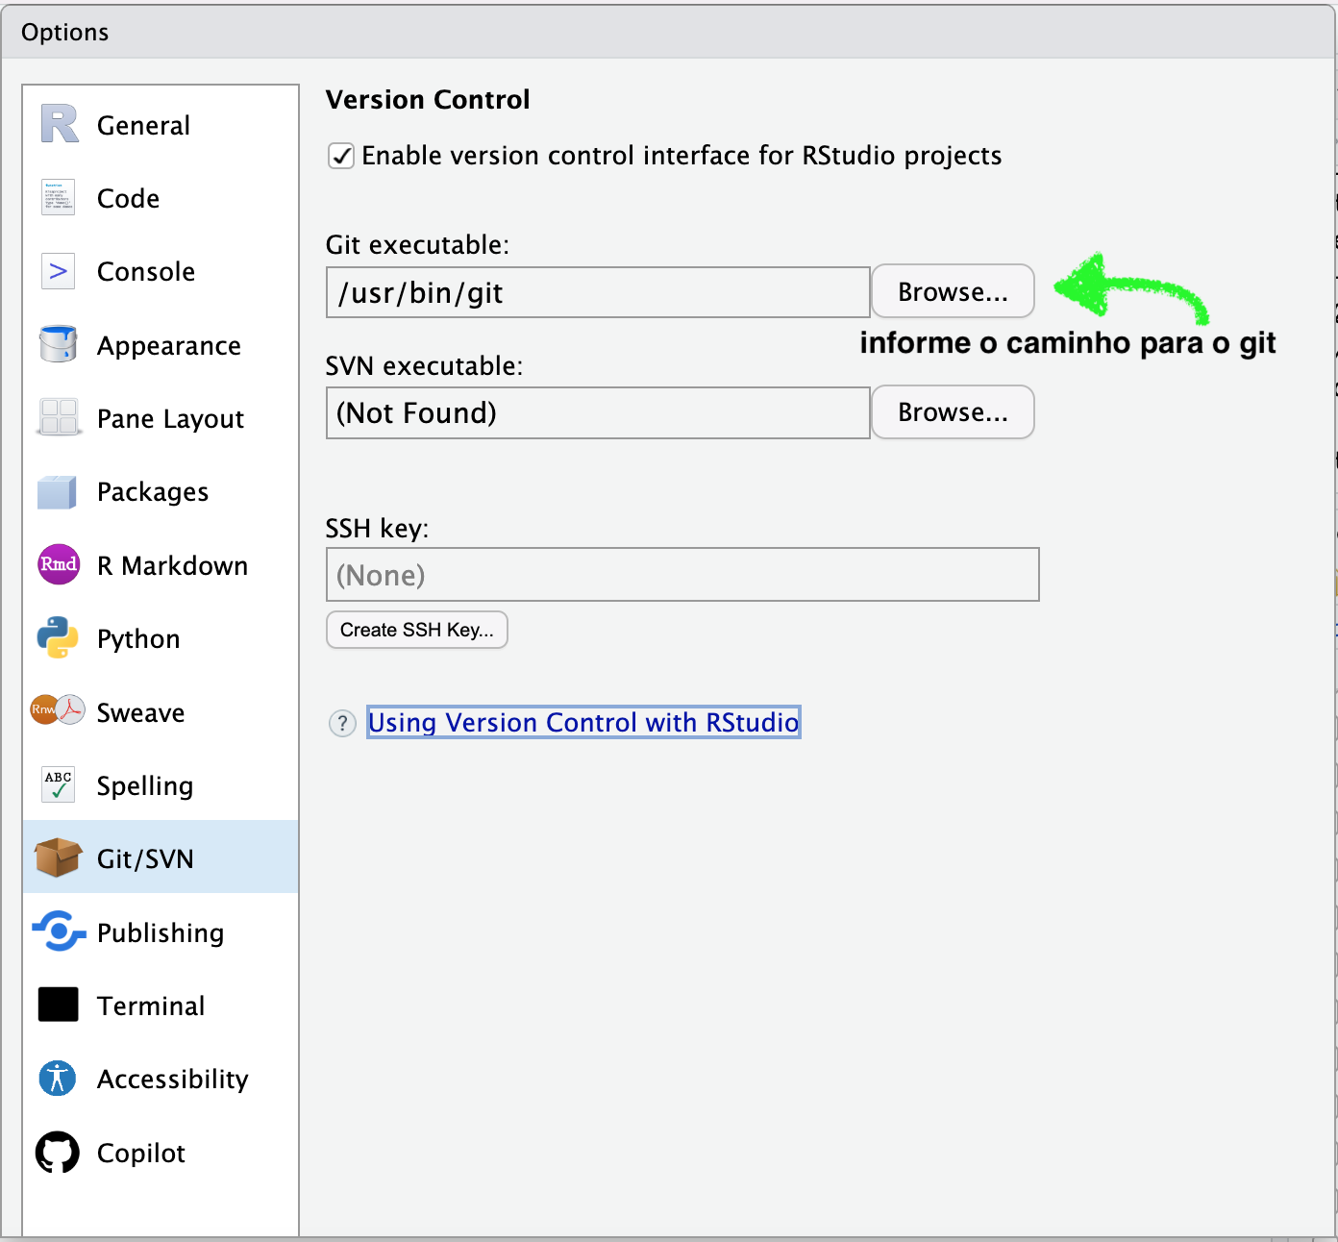Screen dimensions: 1338x1242
Task: Click the Options window title
Action: pos(65,33)
